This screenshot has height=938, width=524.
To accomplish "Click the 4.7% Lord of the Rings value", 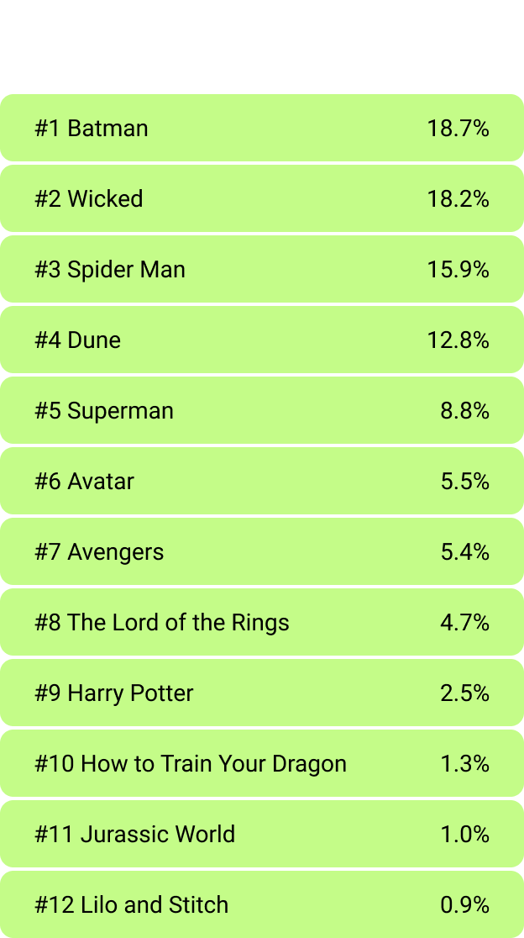I will (x=464, y=623).
